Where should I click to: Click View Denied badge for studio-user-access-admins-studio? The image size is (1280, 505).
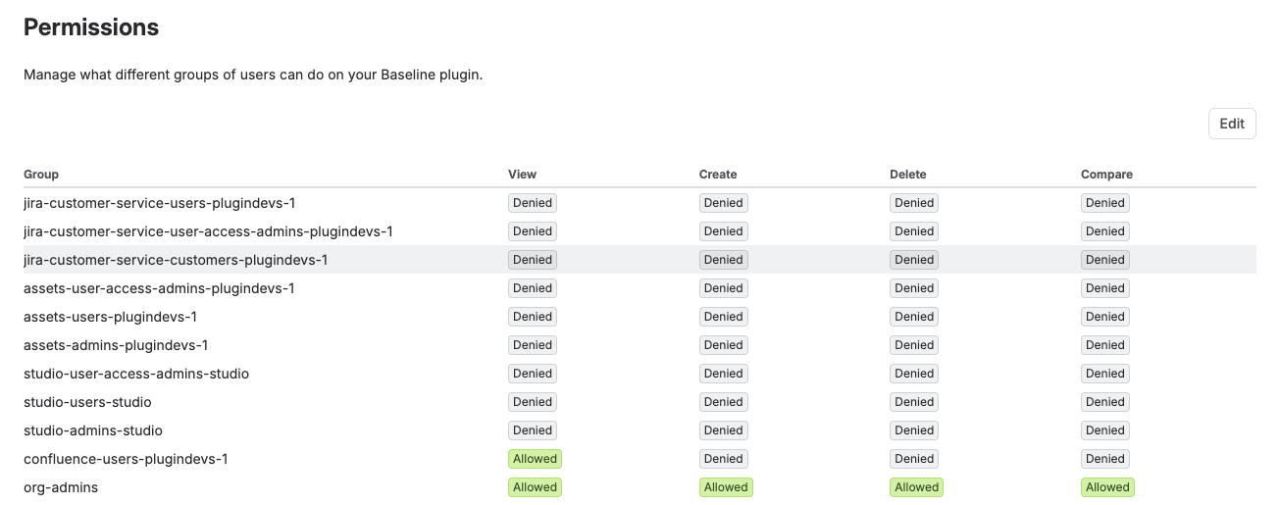click(533, 374)
